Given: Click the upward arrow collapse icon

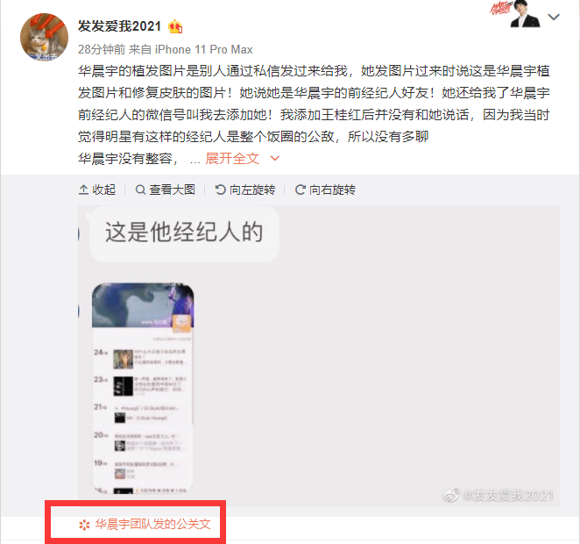Looking at the screenshot, I should pyautogui.click(x=83, y=190).
